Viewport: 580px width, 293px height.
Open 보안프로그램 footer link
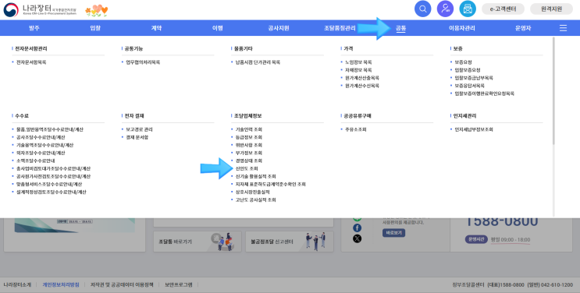(178, 285)
